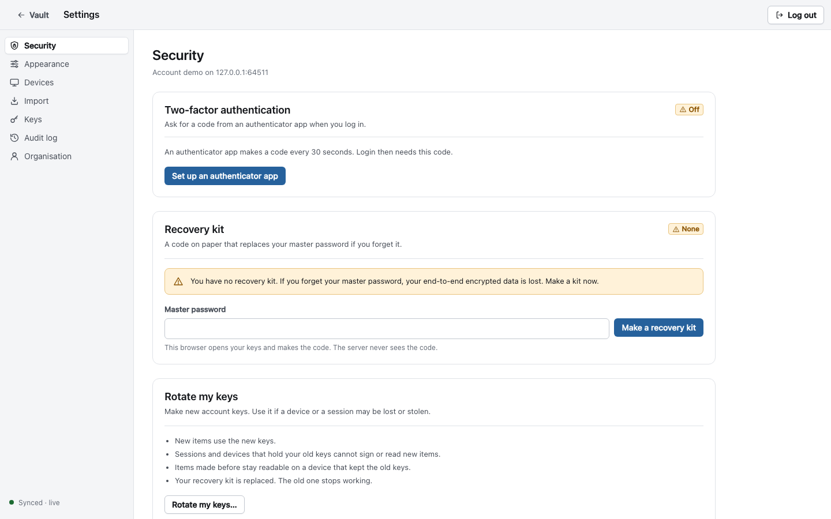The width and height of the screenshot is (831, 519).
Task: Click the Audit log history icon
Action: (x=14, y=138)
